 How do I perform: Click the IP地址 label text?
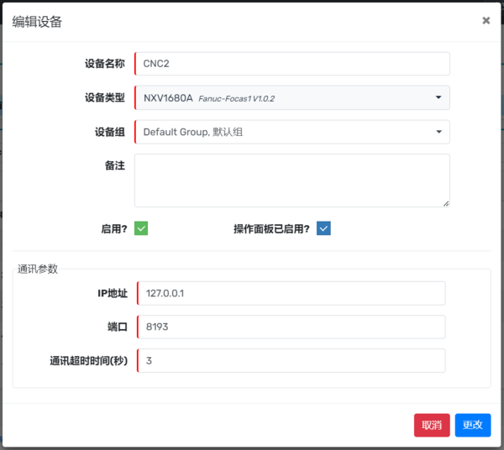[x=112, y=293]
